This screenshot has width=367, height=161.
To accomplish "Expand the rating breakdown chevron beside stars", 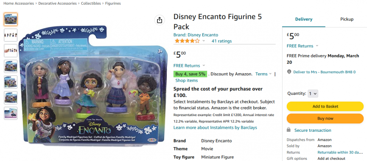I will (204, 41).
